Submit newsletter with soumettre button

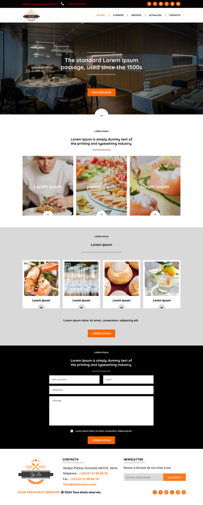click(174, 477)
